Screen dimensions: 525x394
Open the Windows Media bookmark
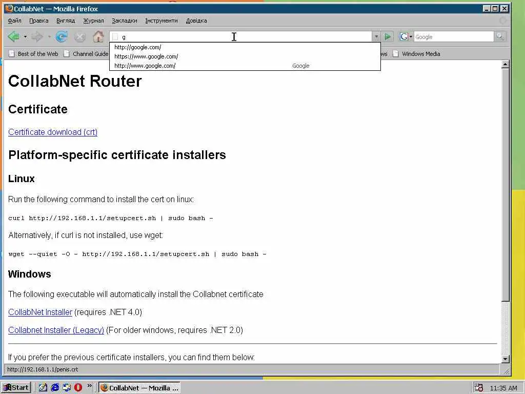(416, 53)
